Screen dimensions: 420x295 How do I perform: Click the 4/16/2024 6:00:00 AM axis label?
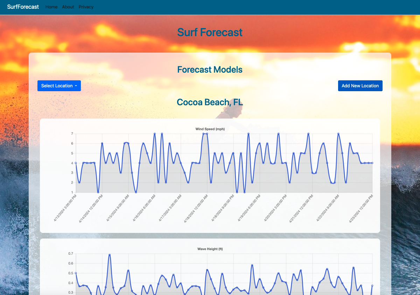coord(143,209)
